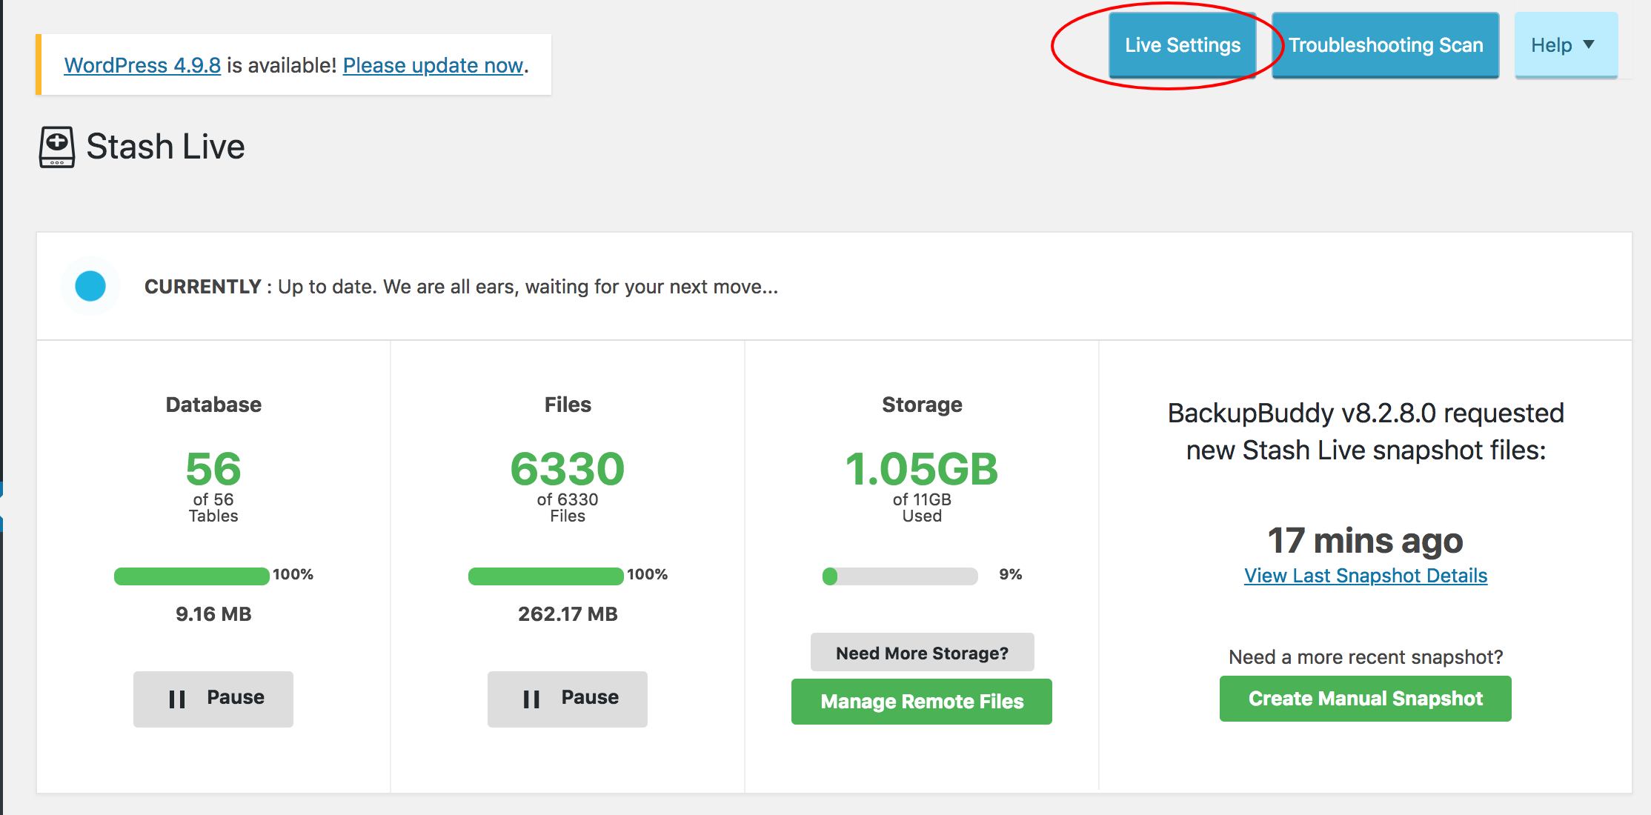Expand the Help dropdown
Screen dimensions: 1651x815
[1566, 45]
